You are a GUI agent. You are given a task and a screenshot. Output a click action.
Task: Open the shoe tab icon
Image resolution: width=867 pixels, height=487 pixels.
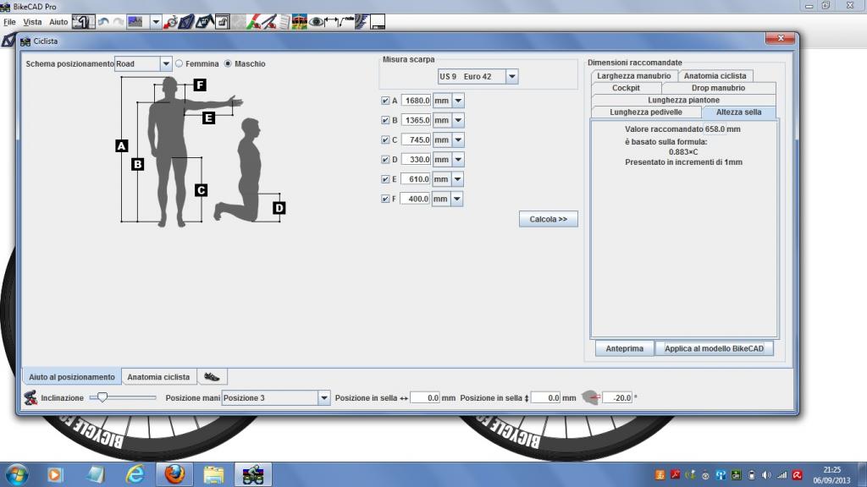tap(212, 376)
